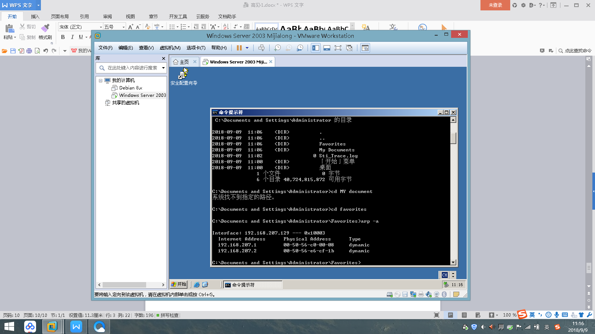Open the WPS font name dropdown
Image resolution: width=595 pixels, height=334 pixels.
coord(101,27)
